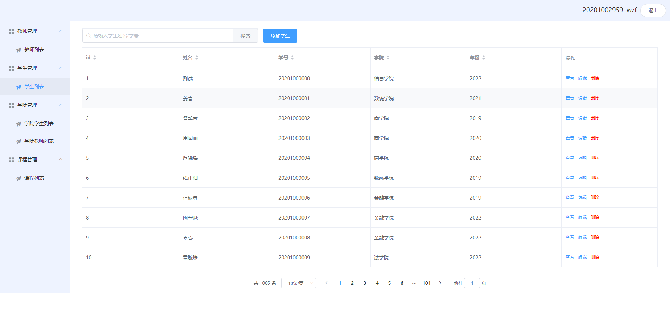This screenshot has height=327, width=670.
Task: Edit student 20201000009
Action: [582, 257]
